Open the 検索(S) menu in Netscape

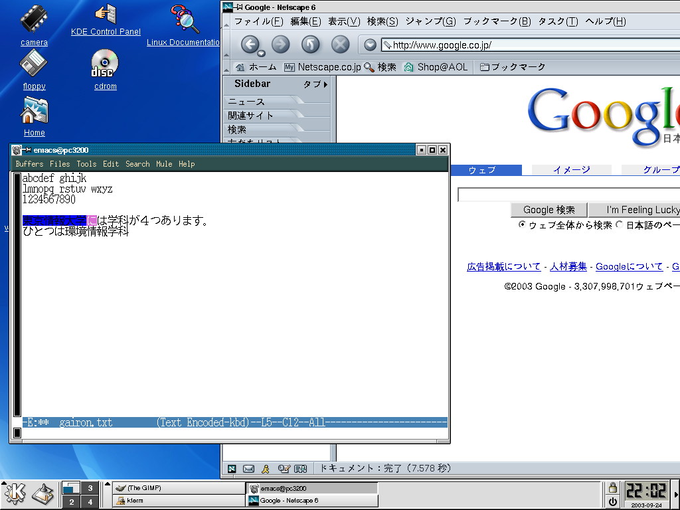[x=382, y=21]
